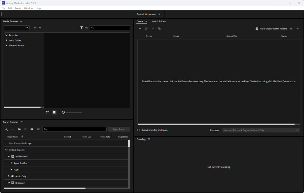304x193 pixels.
Task: Click the Queue horizontal scrollbar
Action: 216,124
